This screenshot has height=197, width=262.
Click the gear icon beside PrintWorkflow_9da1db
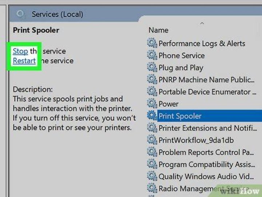(152, 140)
